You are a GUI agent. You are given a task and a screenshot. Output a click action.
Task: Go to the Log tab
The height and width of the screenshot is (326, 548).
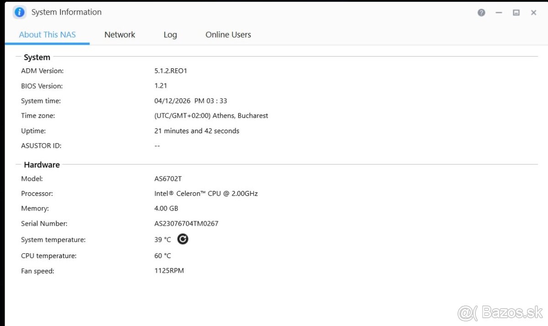(170, 35)
